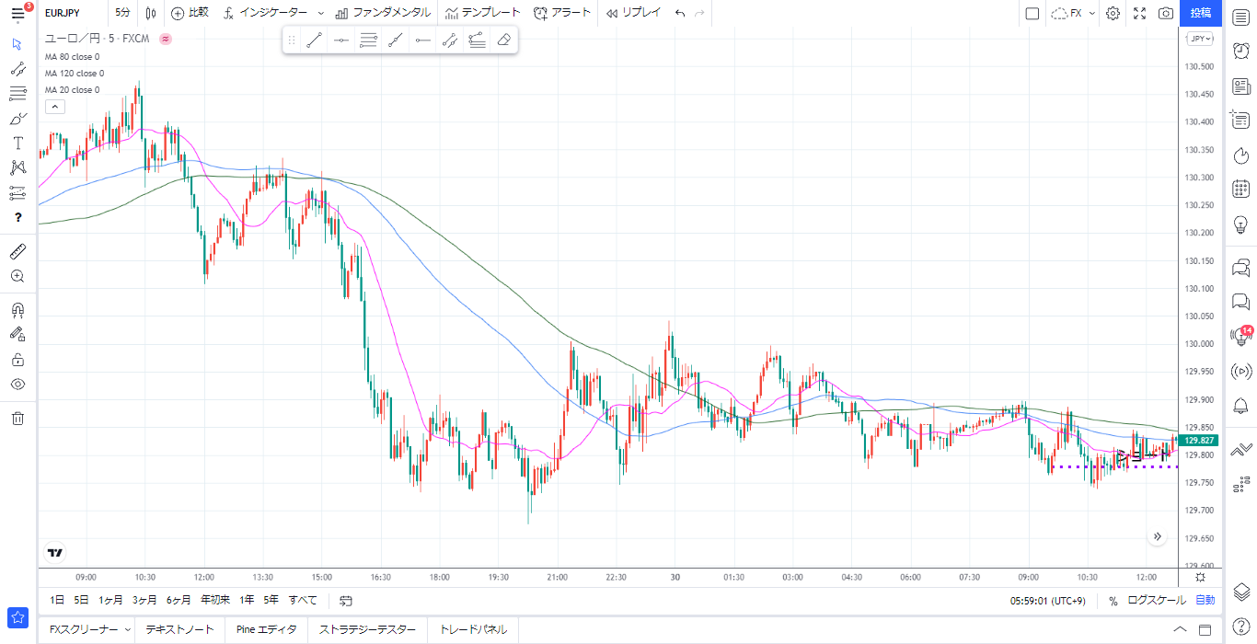This screenshot has height=644, width=1257.
Task: Take a chart snapshot with camera icon
Action: click(x=1165, y=13)
